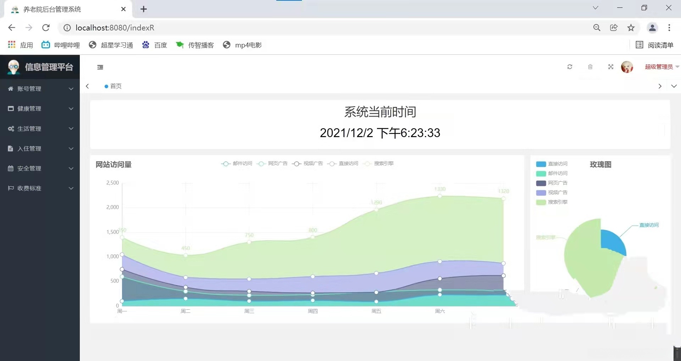This screenshot has height=361, width=681.
Task: Toggle 网页广告 in the rose chart legend
Action: point(552,183)
